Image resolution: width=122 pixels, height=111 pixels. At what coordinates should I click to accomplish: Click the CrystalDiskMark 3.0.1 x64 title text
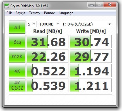(29, 6)
